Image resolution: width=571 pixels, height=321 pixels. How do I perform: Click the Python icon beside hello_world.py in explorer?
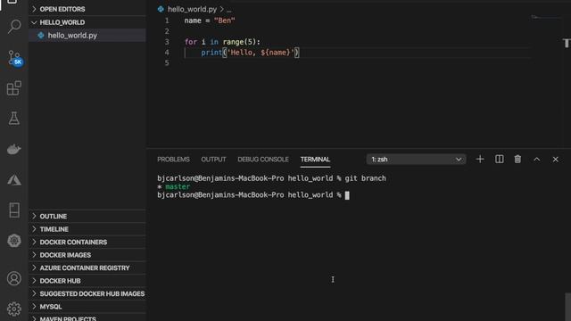point(41,36)
